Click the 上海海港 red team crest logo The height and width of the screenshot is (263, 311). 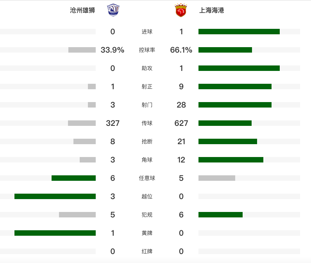181,11
